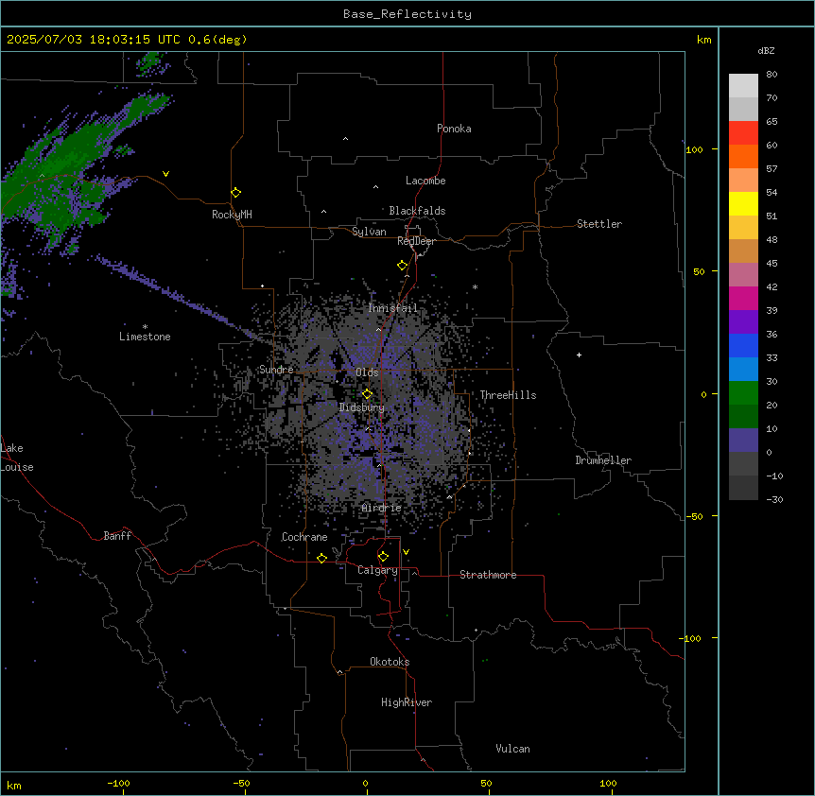Screen dimensions: 815x796
Task: Select the Airdrie city label
Action: pos(382,508)
